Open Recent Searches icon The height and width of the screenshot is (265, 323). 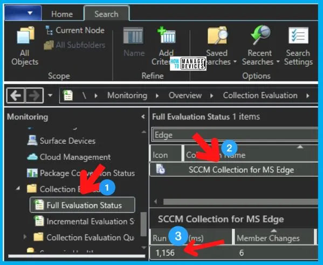(x=260, y=35)
